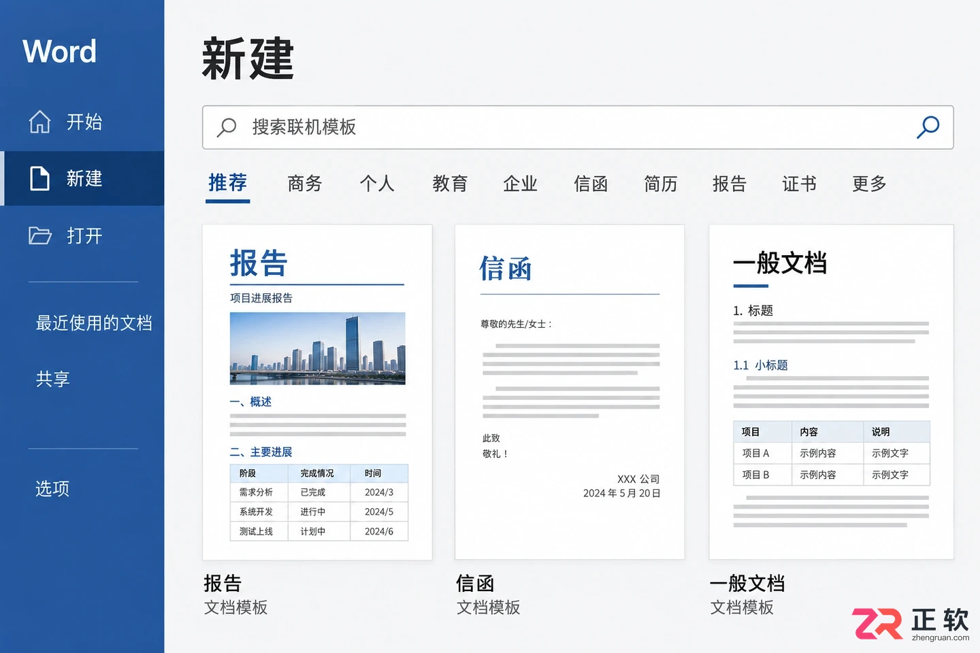This screenshot has height=653, width=980.
Task: Click the 2024/3 date cell
Action: tap(379, 492)
